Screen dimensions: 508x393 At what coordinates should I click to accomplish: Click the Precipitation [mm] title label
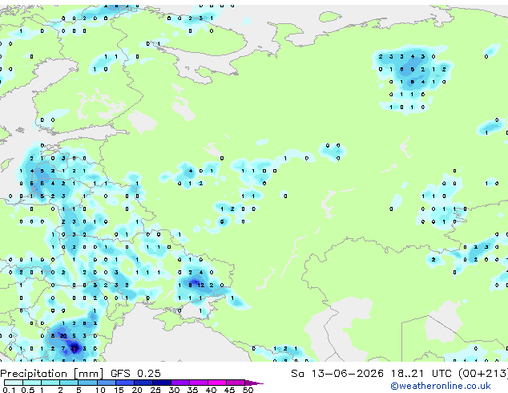(52, 374)
